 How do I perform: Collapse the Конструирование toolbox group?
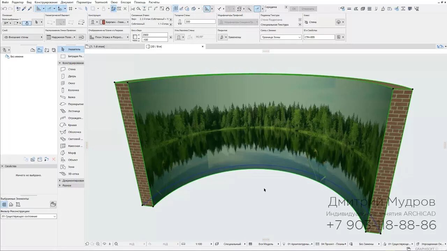pyautogui.click(x=60, y=63)
